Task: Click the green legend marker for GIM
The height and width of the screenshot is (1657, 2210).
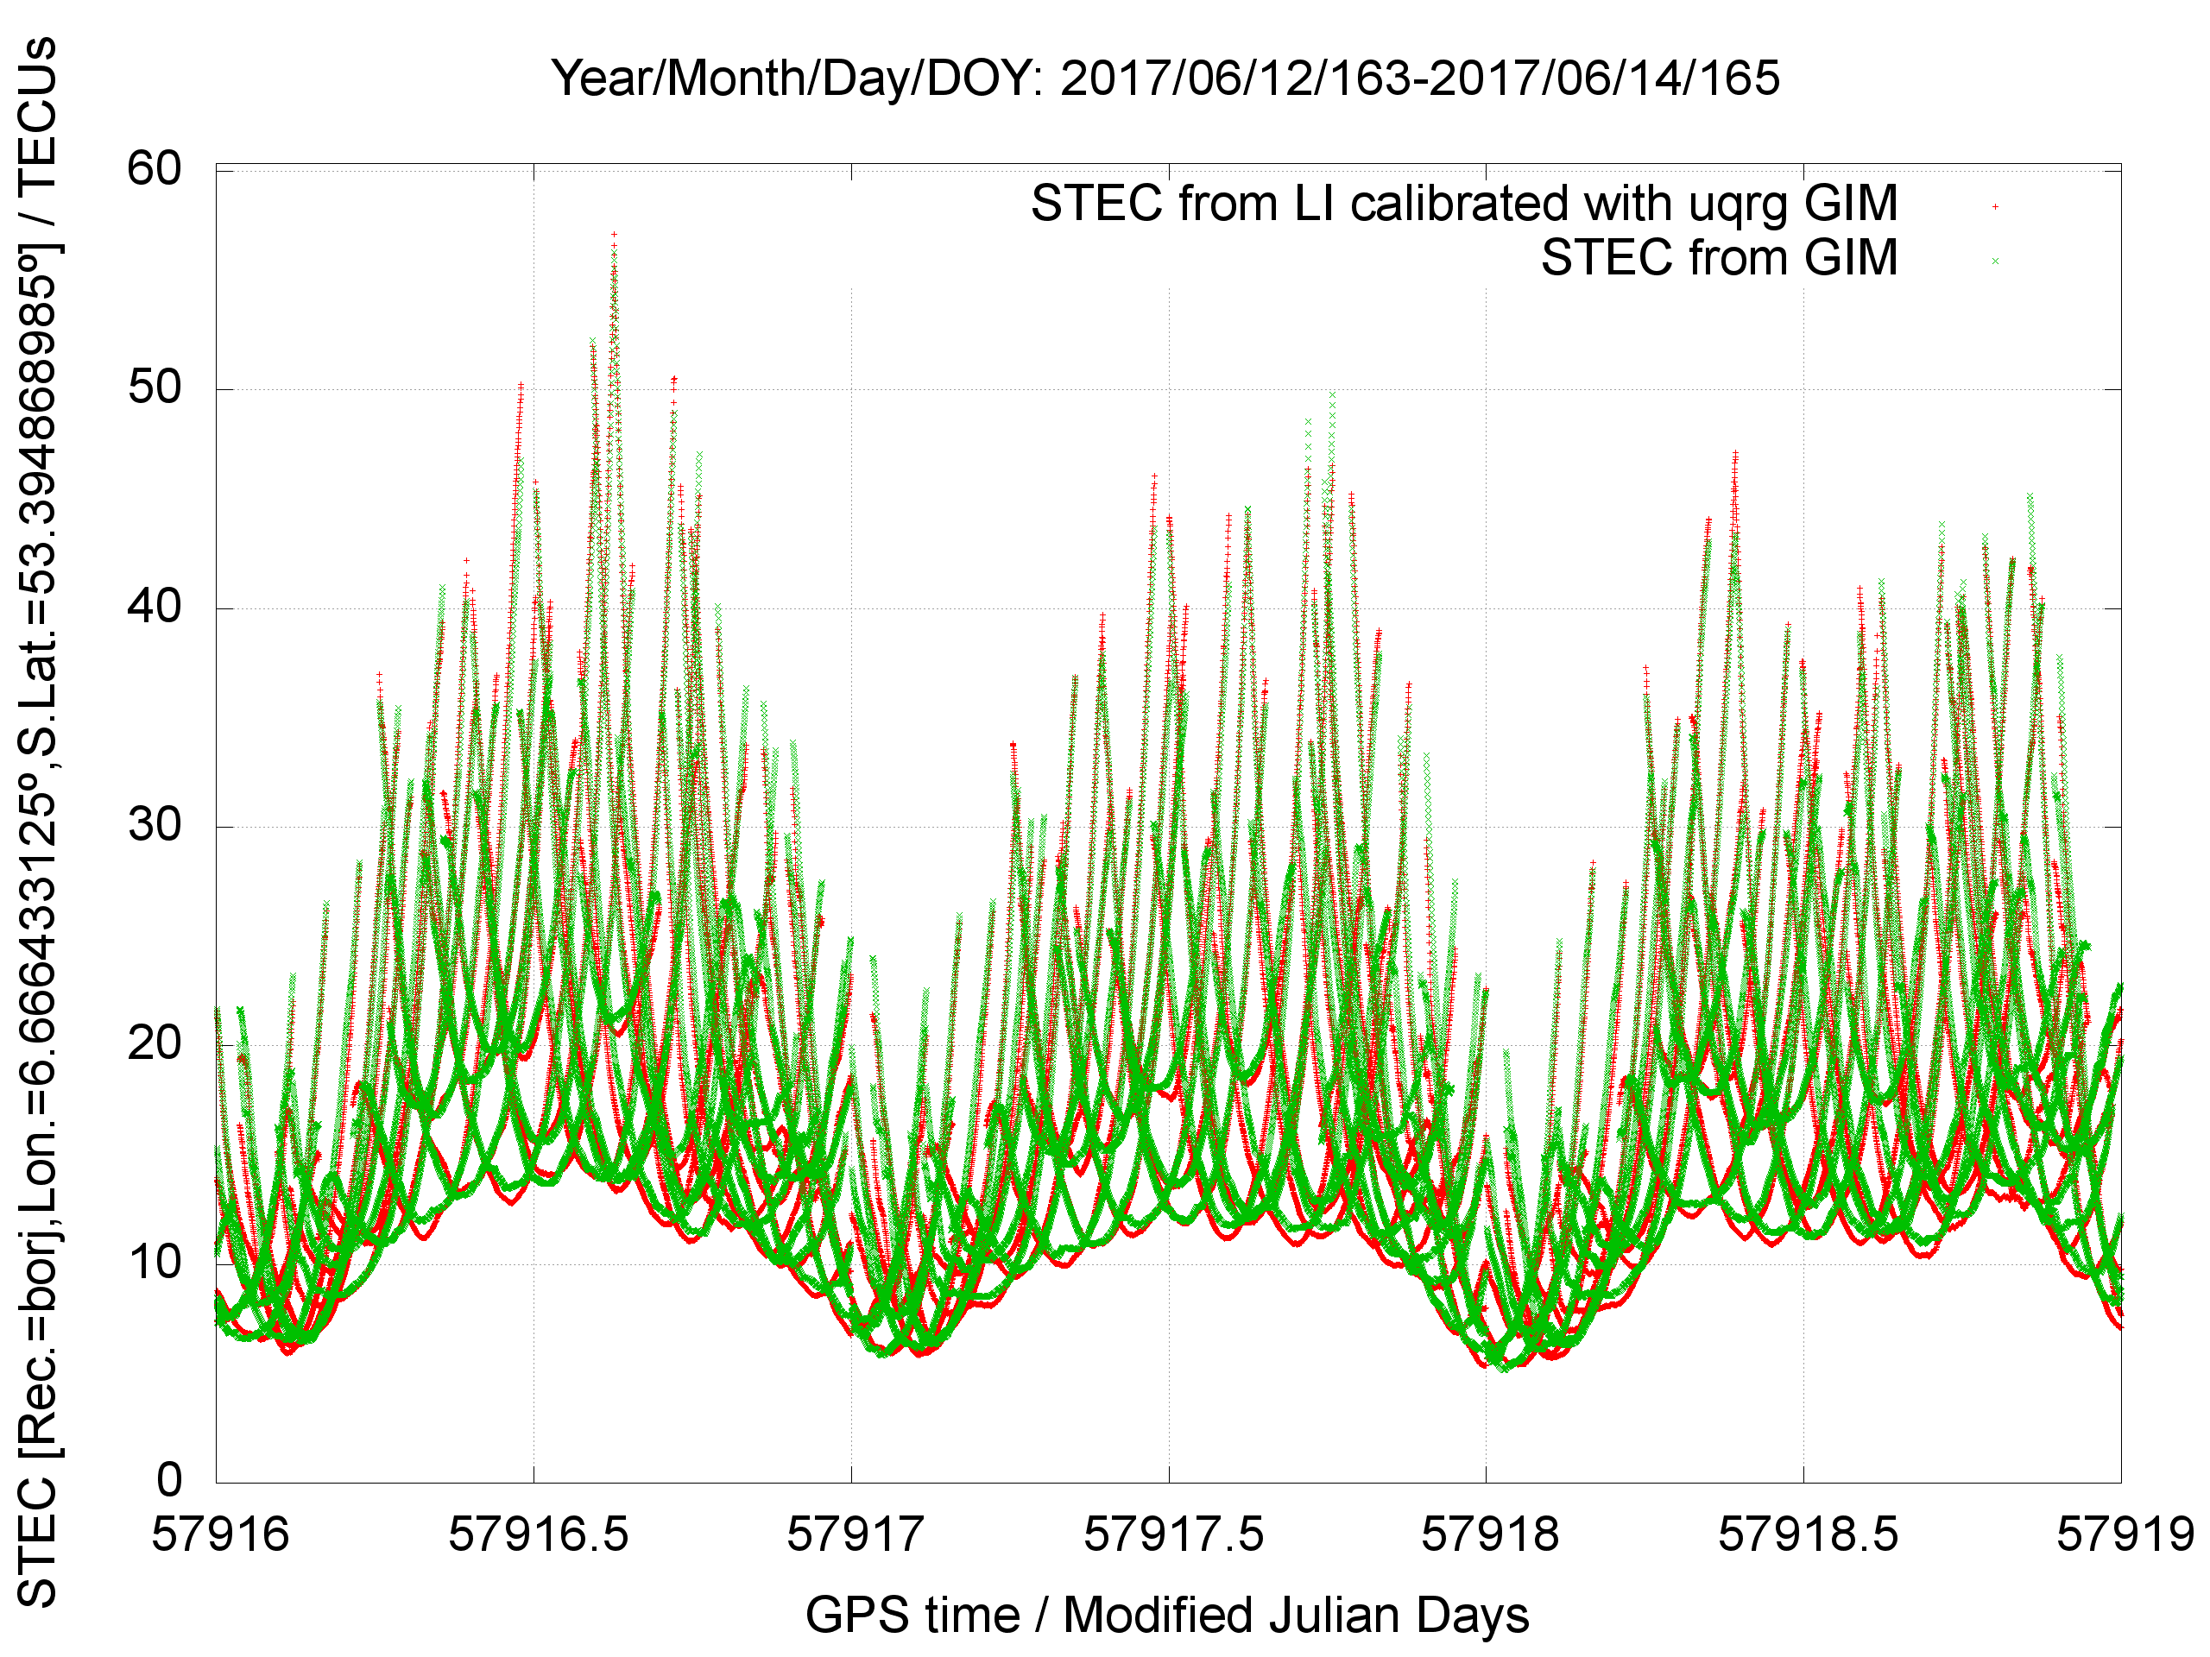Action: point(1995,261)
